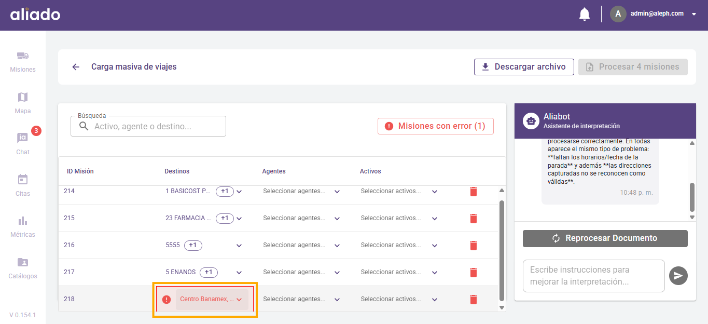
Task: Click the send message arrow icon
Action: [x=678, y=276]
